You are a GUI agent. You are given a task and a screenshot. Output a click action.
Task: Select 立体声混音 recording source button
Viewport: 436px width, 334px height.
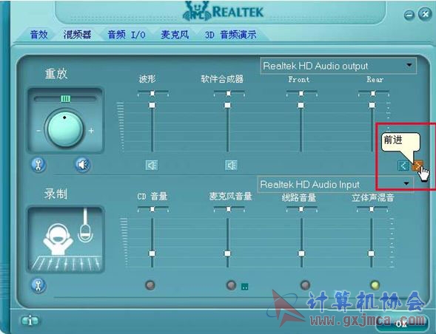(375, 284)
